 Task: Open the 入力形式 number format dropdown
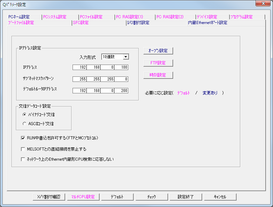pyautogui.click(x=126, y=56)
